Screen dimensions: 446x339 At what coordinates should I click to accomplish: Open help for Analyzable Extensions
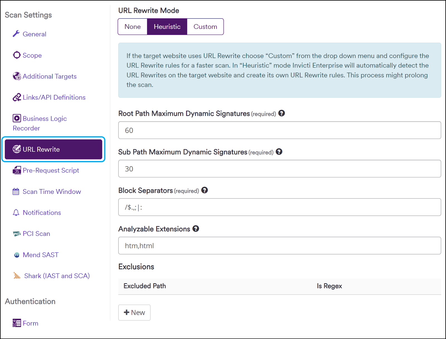click(x=196, y=229)
